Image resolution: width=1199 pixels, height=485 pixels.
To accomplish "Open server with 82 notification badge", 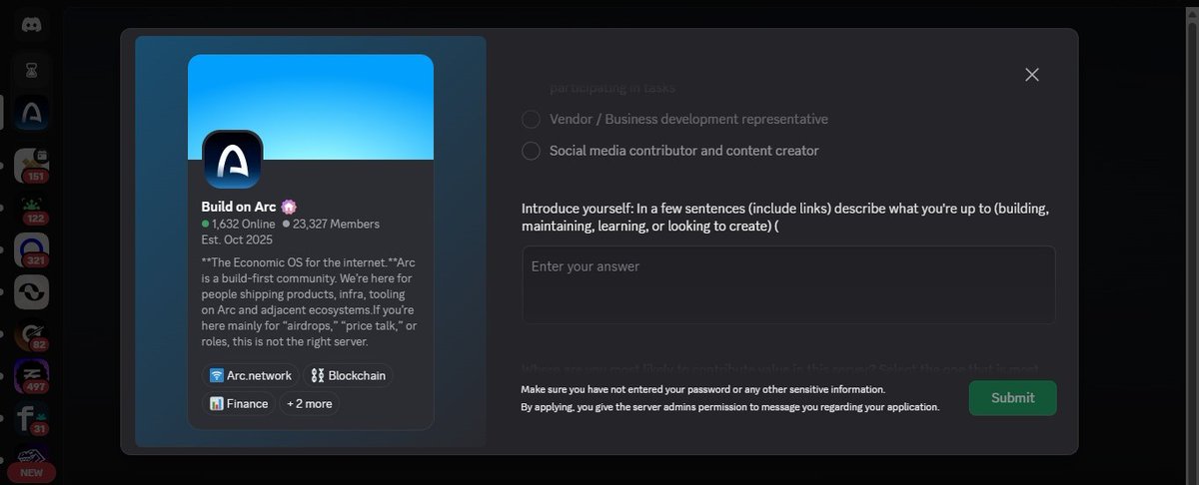I will 32,334.
